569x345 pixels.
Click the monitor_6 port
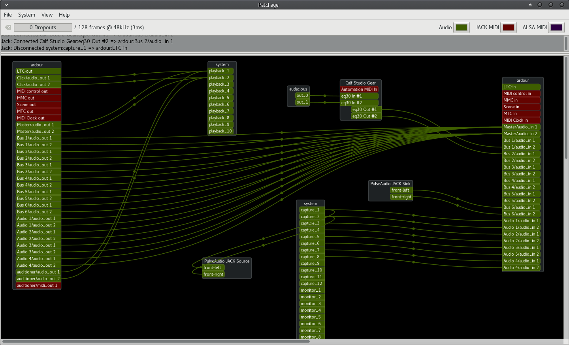312,324
